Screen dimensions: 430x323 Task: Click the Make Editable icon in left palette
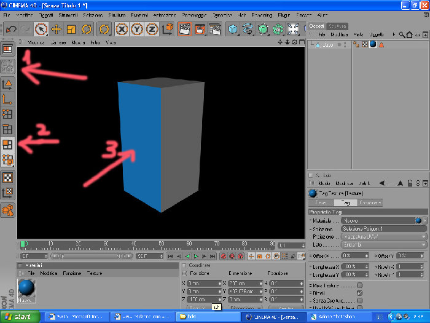click(x=7, y=66)
